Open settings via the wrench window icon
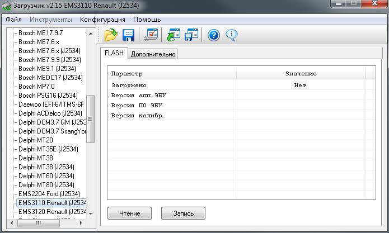389x233 pixels. tap(151, 36)
